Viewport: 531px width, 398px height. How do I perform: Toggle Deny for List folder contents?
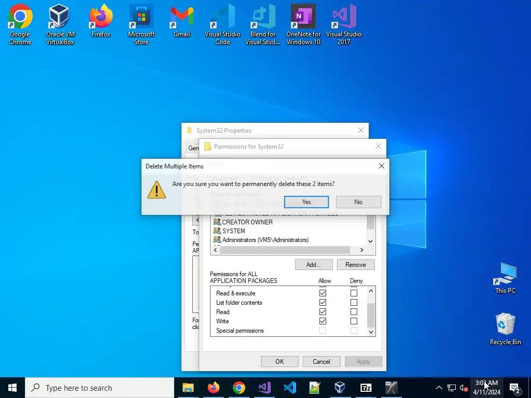[x=354, y=303]
